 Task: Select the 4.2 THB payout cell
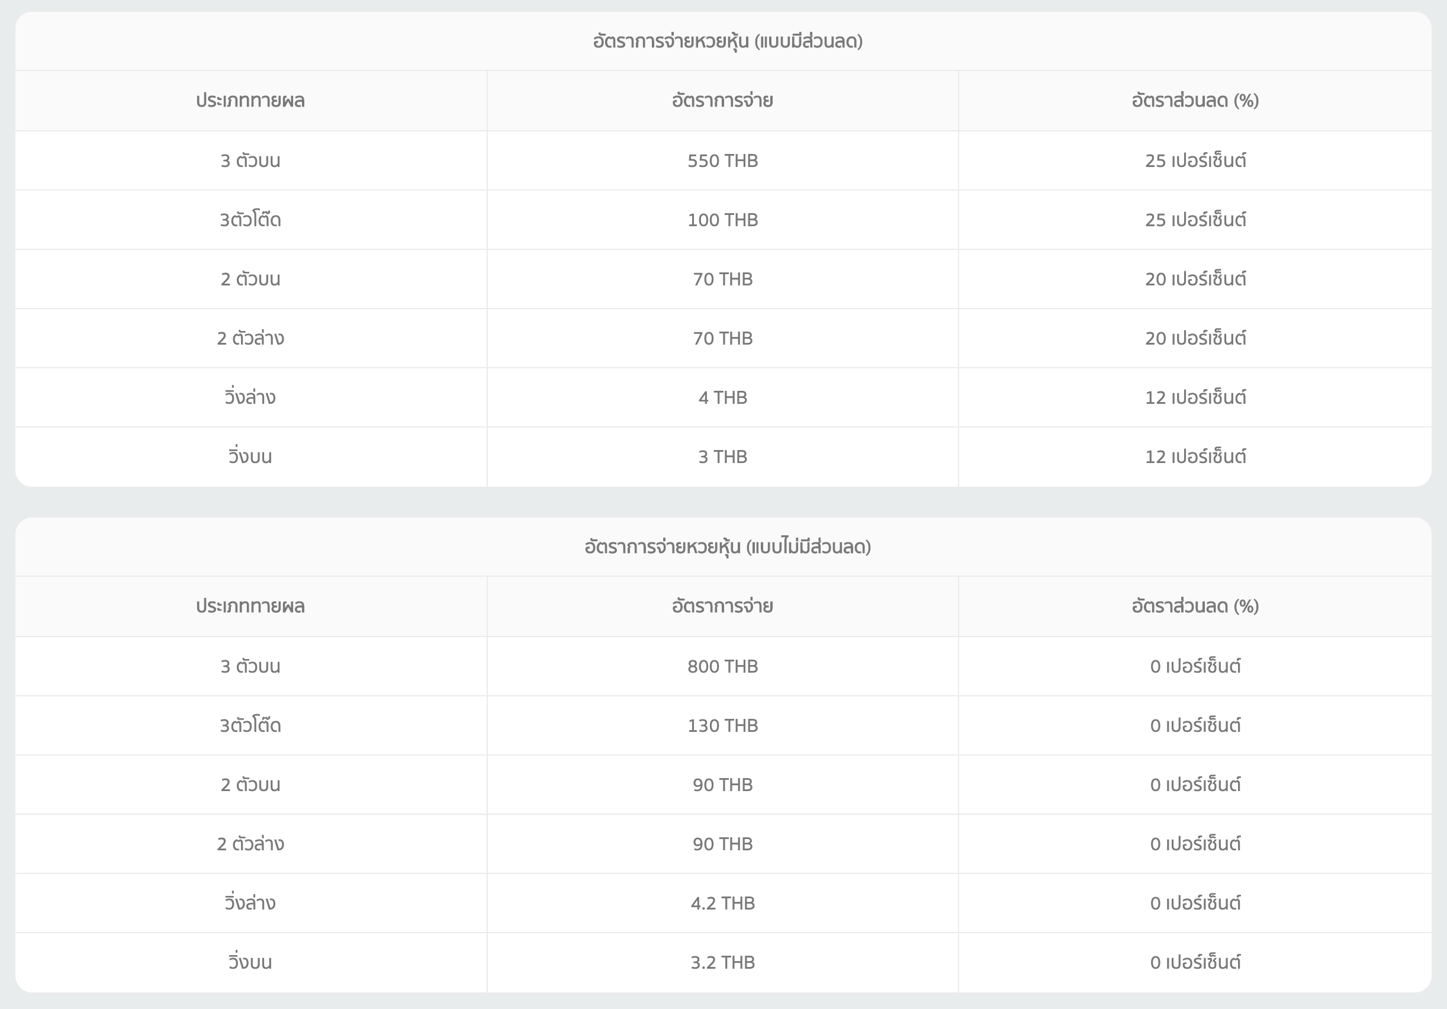pos(722,903)
